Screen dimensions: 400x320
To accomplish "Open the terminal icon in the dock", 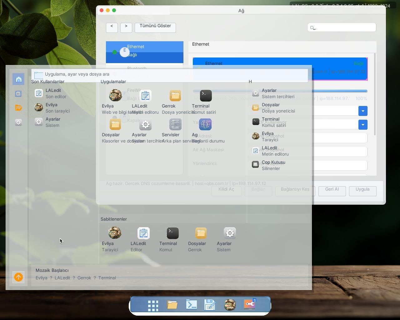I will (191, 304).
